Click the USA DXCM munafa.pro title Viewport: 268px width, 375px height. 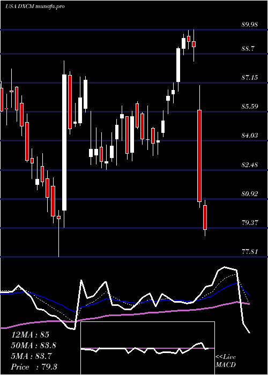coord(35,6)
